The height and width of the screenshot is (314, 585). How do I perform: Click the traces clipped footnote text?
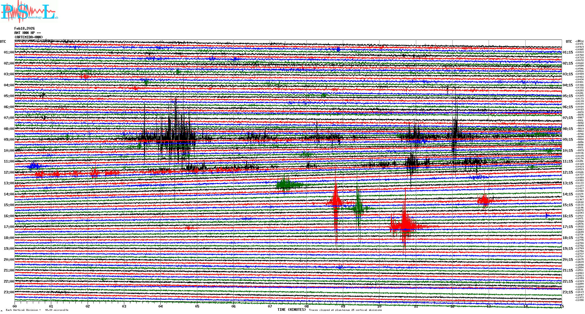pyautogui.click(x=345, y=310)
